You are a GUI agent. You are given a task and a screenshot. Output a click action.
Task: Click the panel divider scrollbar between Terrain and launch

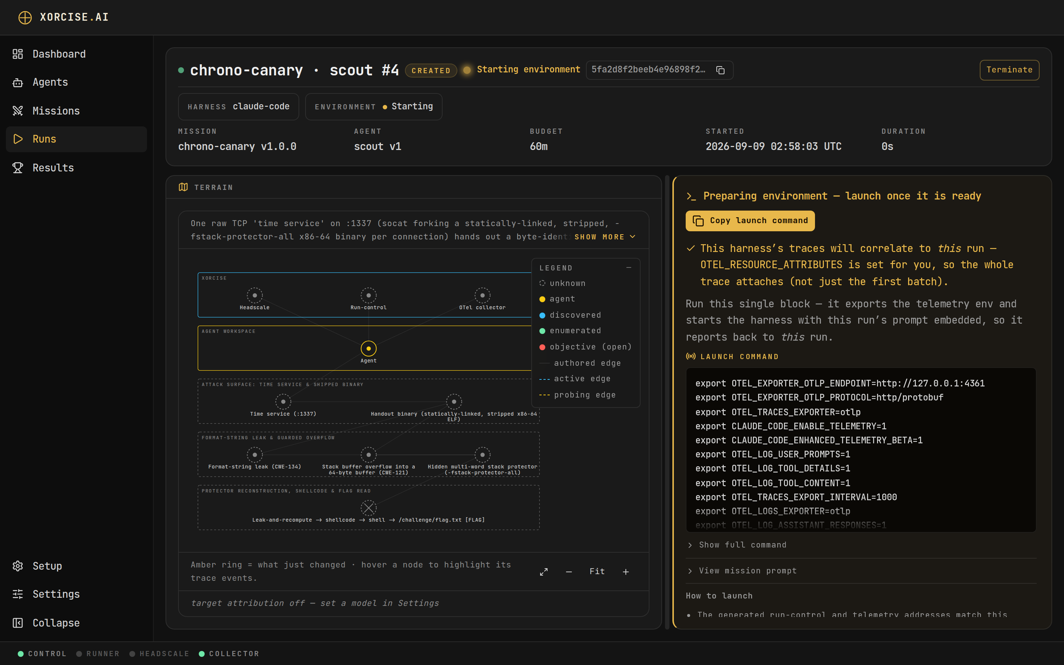667,402
